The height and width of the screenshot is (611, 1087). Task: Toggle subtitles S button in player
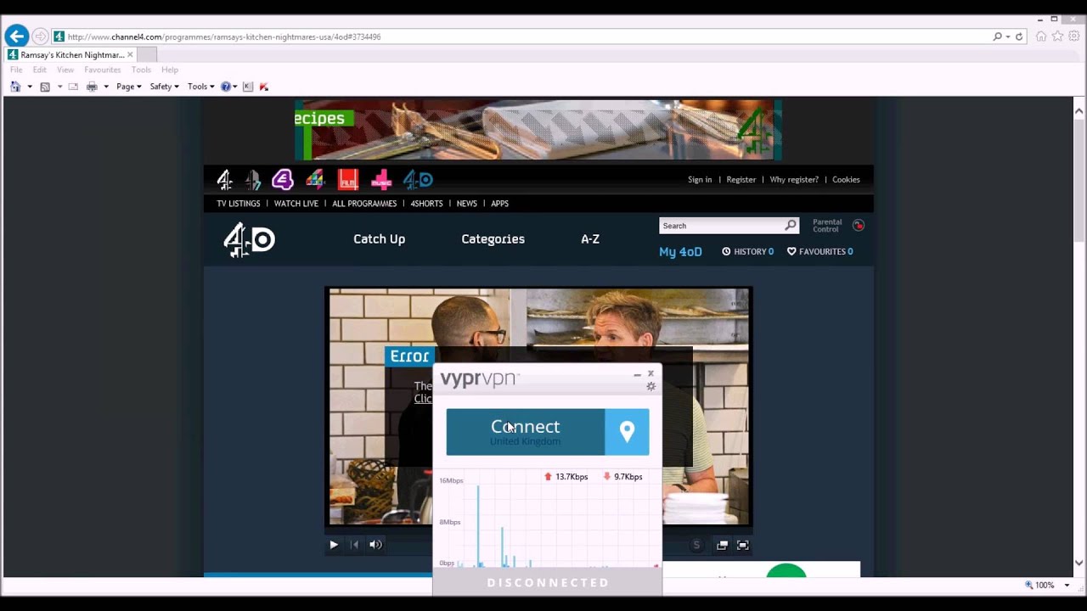696,545
